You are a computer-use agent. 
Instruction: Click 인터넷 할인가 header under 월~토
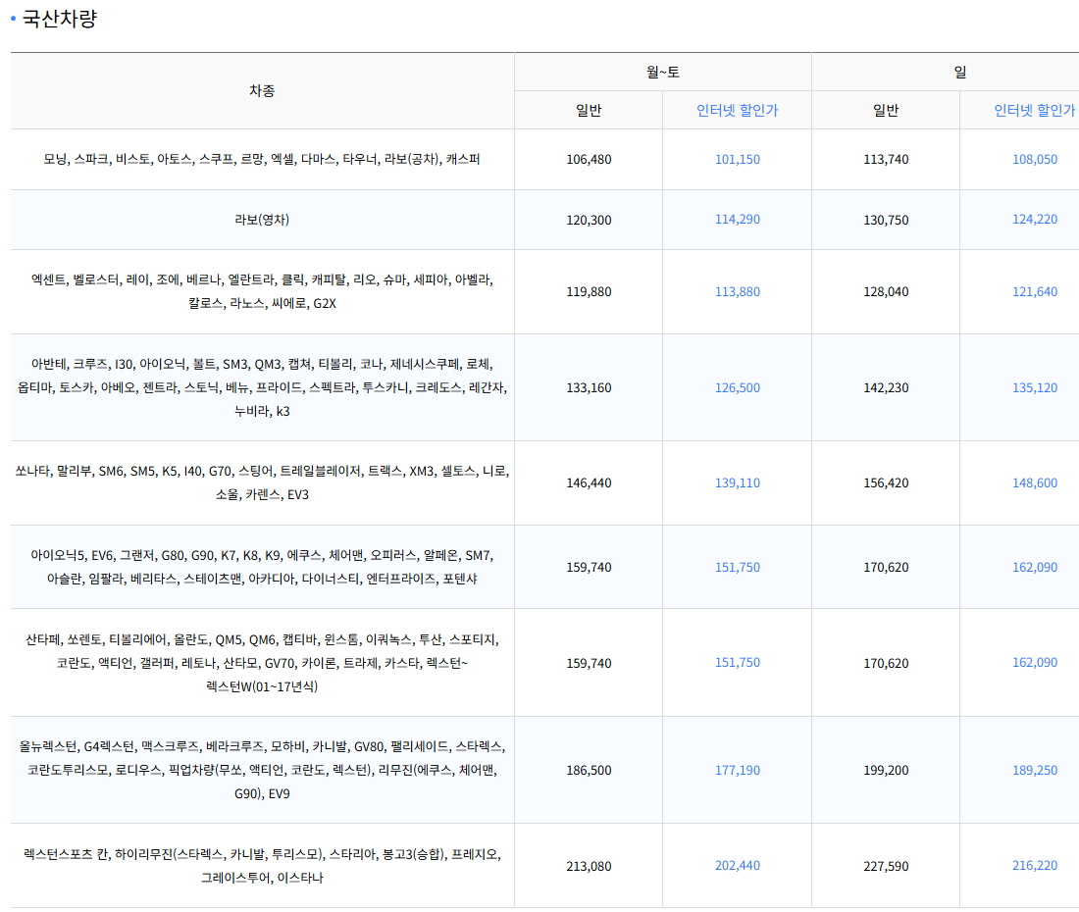click(x=737, y=110)
